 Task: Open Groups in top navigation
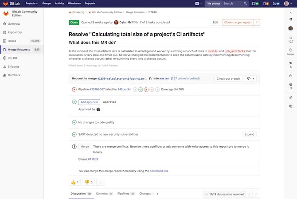point(47,4)
